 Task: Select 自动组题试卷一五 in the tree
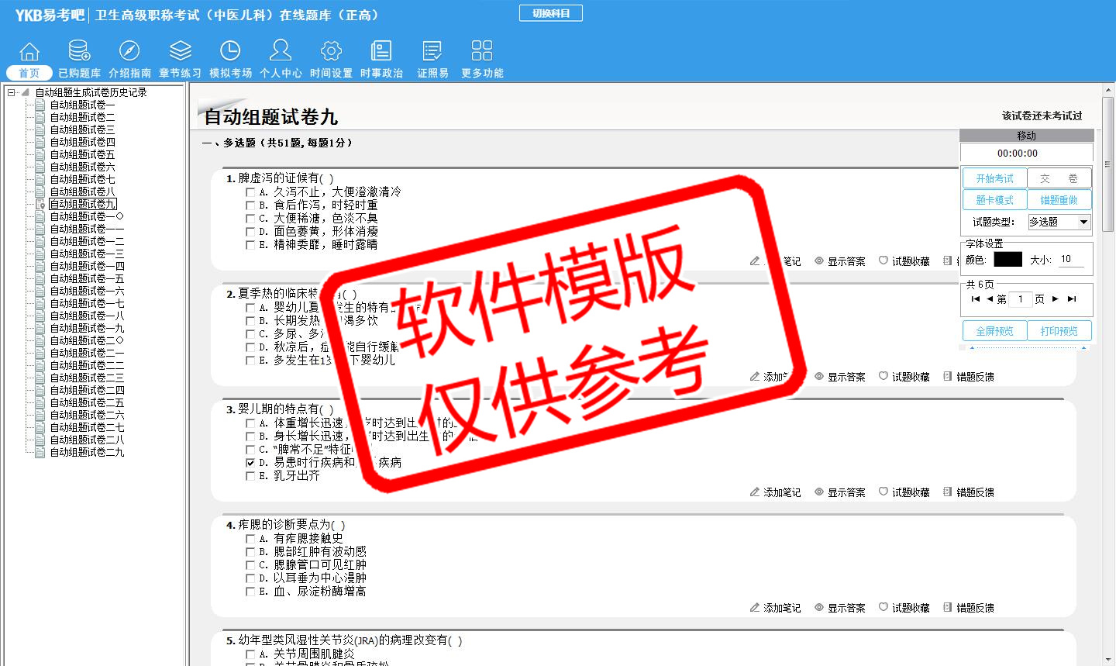[x=87, y=278]
